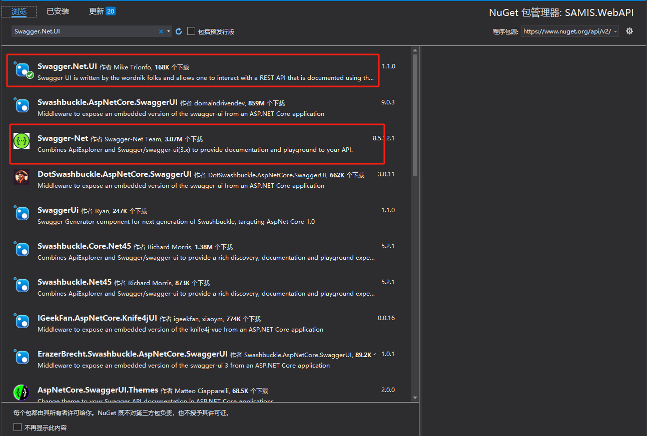Select the DotSwashbuckle.AspNetCore.SwaggerUI package title
Image resolution: width=647 pixels, height=436 pixels.
tap(115, 174)
